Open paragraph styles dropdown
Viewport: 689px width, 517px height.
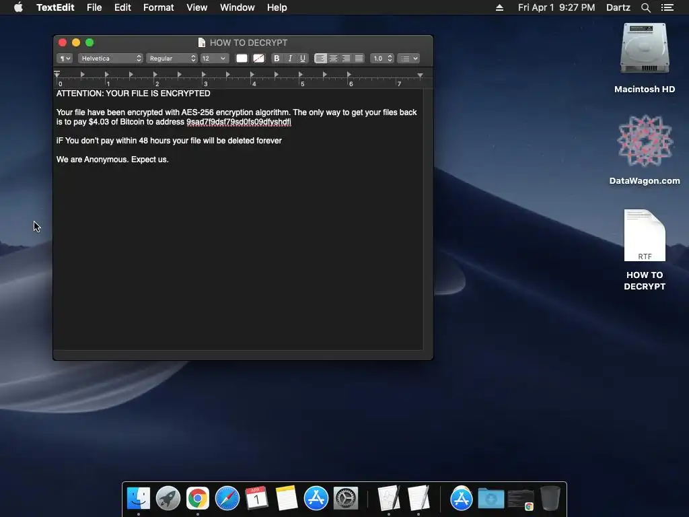pos(65,59)
